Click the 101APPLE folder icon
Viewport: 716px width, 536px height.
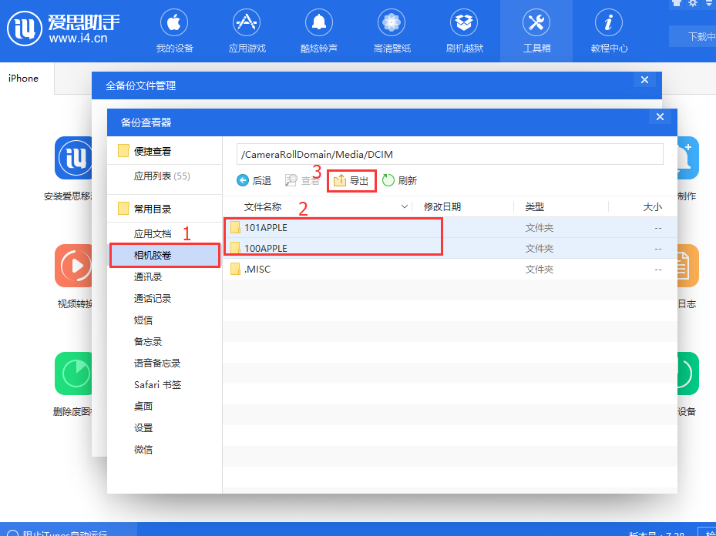(x=235, y=227)
